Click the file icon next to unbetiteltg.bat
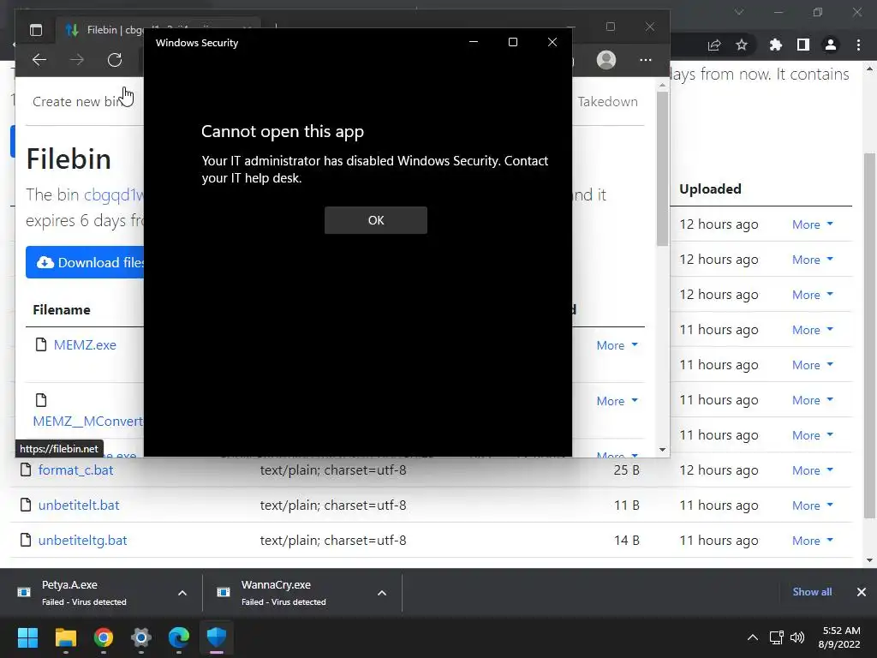Viewport: 877px width, 658px height. (26, 540)
